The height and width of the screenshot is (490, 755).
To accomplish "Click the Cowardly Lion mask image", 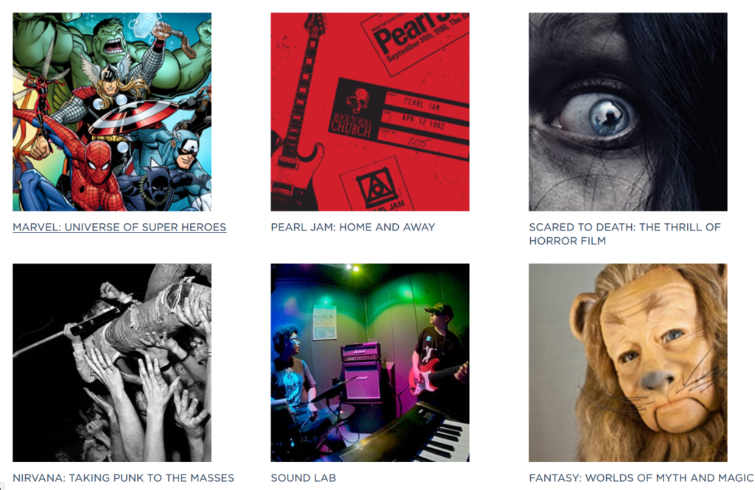I will (628, 363).
